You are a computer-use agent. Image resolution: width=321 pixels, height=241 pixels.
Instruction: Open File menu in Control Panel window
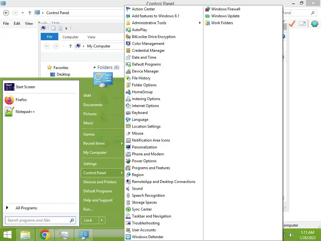click(6, 23)
